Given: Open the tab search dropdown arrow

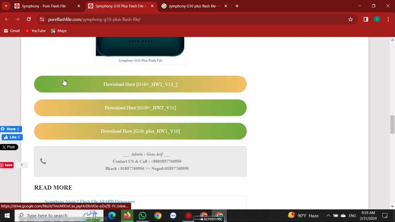Looking at the screenshot, I should click(x=6, y=6).
